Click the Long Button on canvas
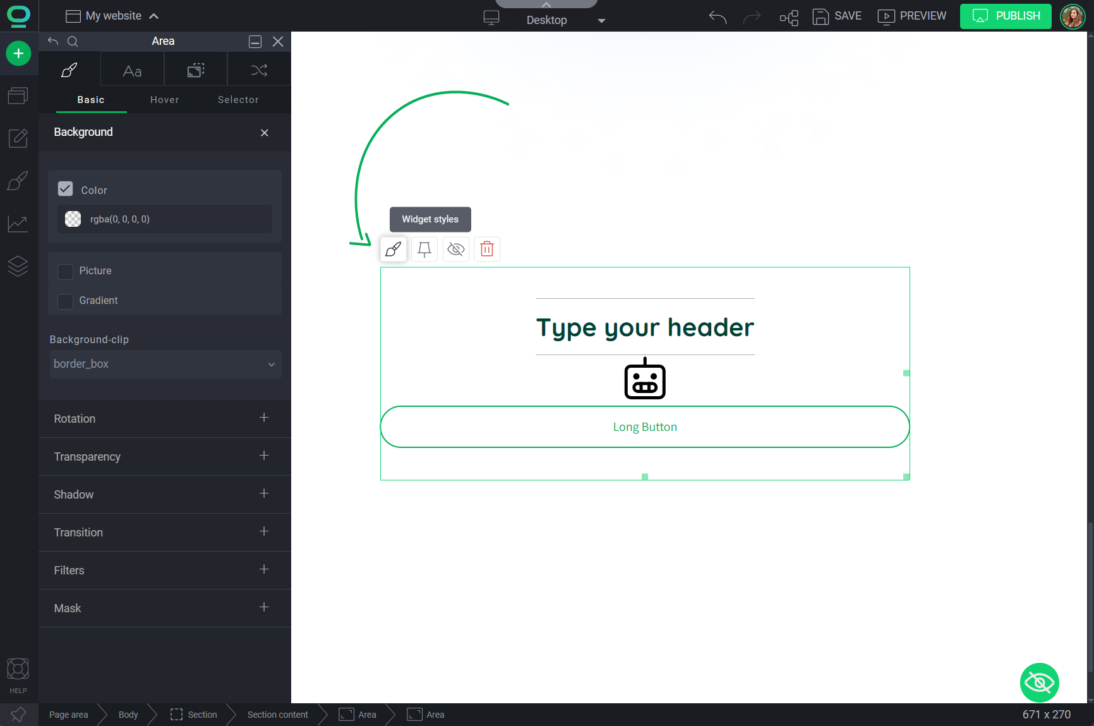1094x726 pixels. [645, 427]
